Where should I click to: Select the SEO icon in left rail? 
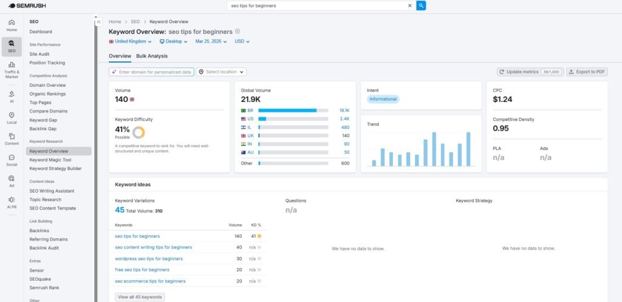pos(12,46)
